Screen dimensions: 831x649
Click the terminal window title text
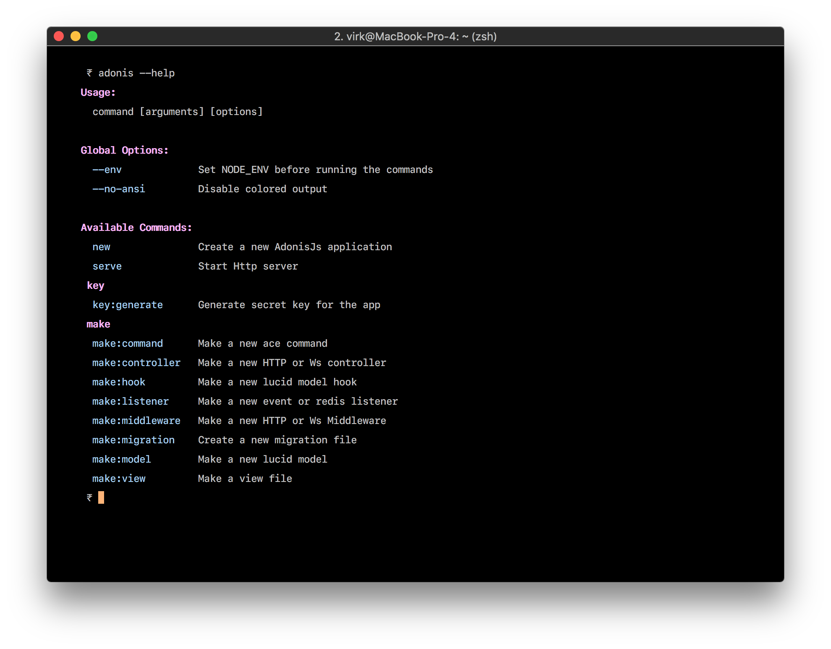click(x=415, y=37)
